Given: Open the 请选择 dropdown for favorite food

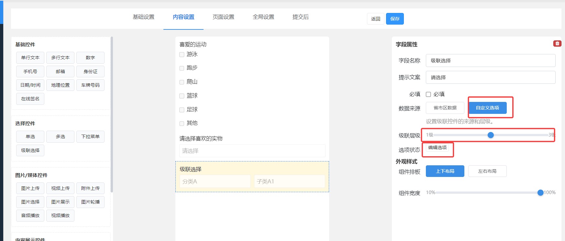Looking at the screenshot, I should pos(252,151).
